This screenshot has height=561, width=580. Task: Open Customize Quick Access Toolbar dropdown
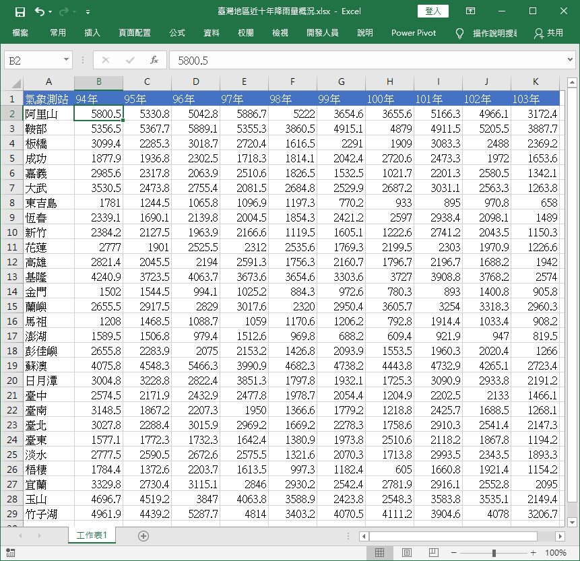[88, 12]
